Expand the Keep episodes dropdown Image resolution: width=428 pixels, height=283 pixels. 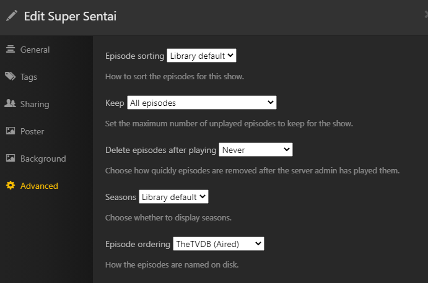(x=202, y=103)
